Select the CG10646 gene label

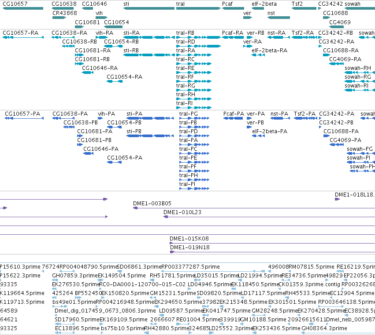pyautogui.click(x=94, y=4)
